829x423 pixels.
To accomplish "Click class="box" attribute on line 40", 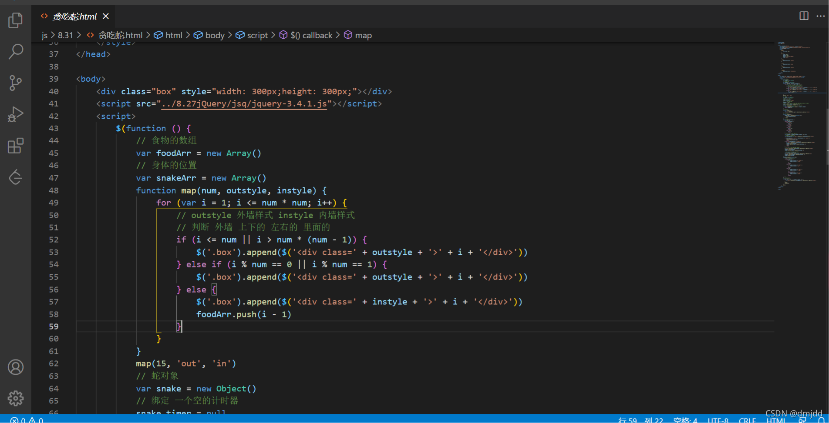I will point(148,91).
